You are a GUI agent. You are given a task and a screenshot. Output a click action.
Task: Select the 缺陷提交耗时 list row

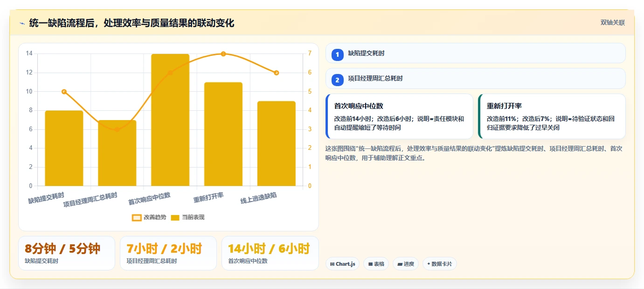[x=475, y=53]
